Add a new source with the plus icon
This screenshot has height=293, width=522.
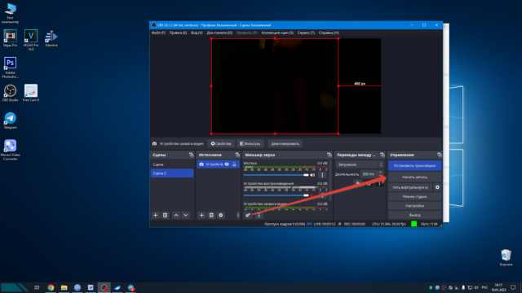tap(201, 215)
